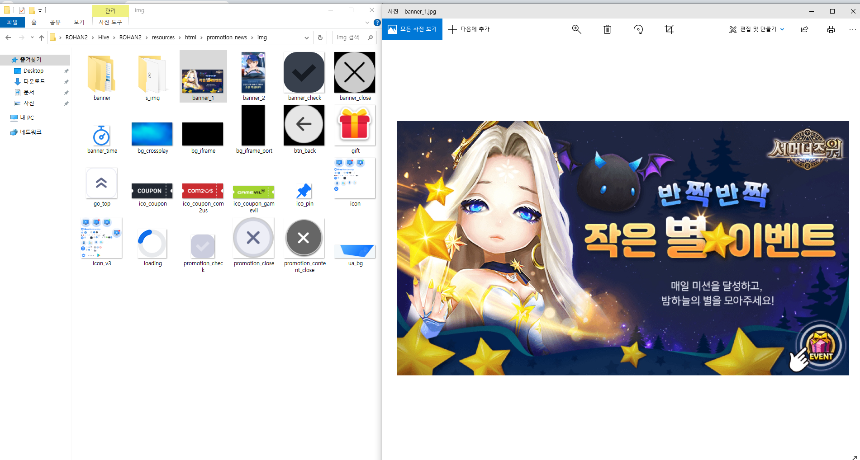Screen dimensions: 860x460
Task: Click chevron after Hive in address bar
Action: tap(114, 38)
